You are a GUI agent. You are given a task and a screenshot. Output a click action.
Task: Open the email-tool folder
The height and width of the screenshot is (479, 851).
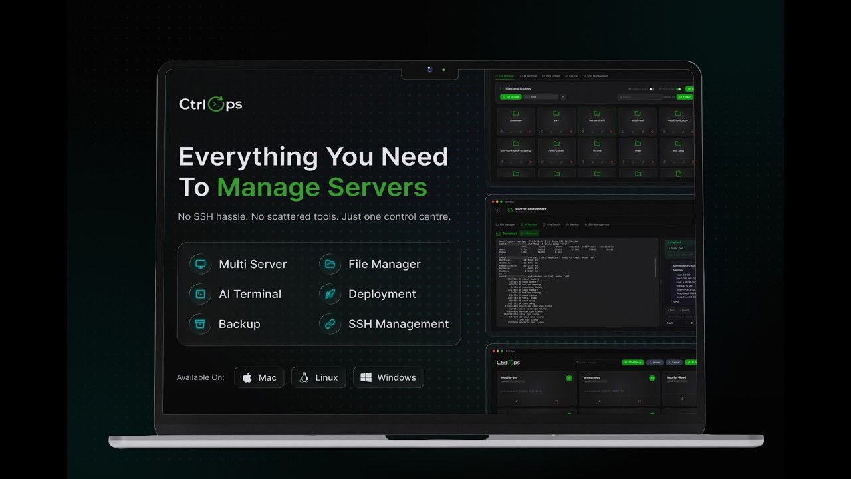638,121
